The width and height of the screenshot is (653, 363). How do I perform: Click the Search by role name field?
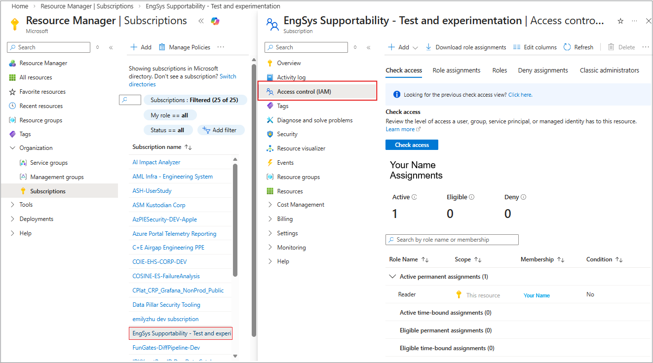[x=452, y=240]
